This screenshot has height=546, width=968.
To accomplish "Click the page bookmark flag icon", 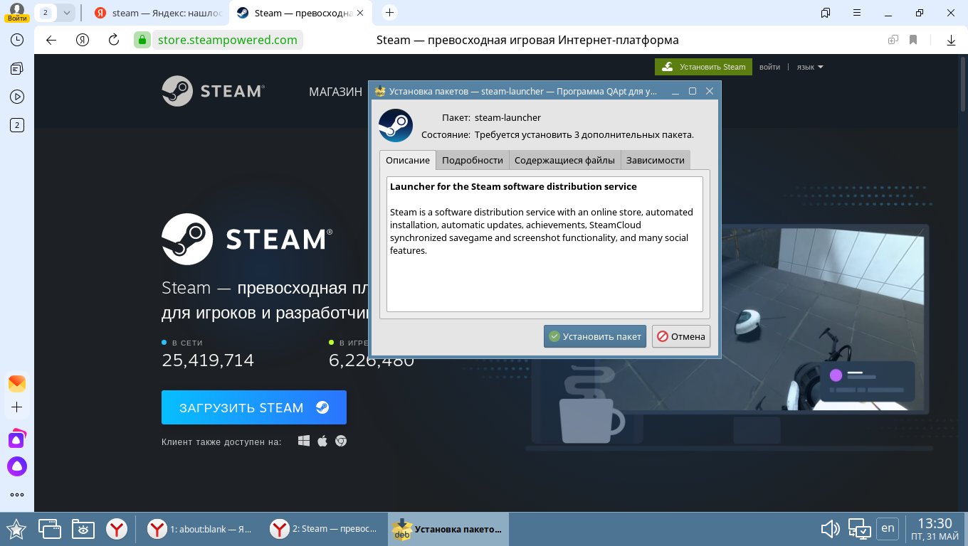I will pyautogui.click(x=913, y=40).
